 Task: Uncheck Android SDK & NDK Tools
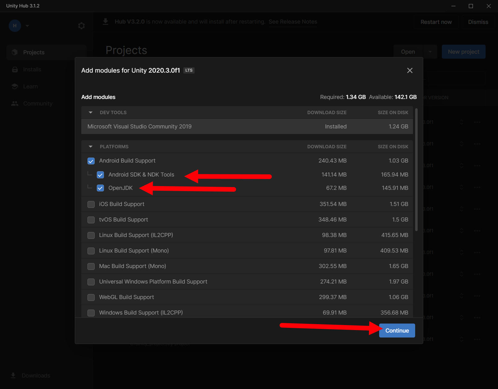(x=100, y=175)
